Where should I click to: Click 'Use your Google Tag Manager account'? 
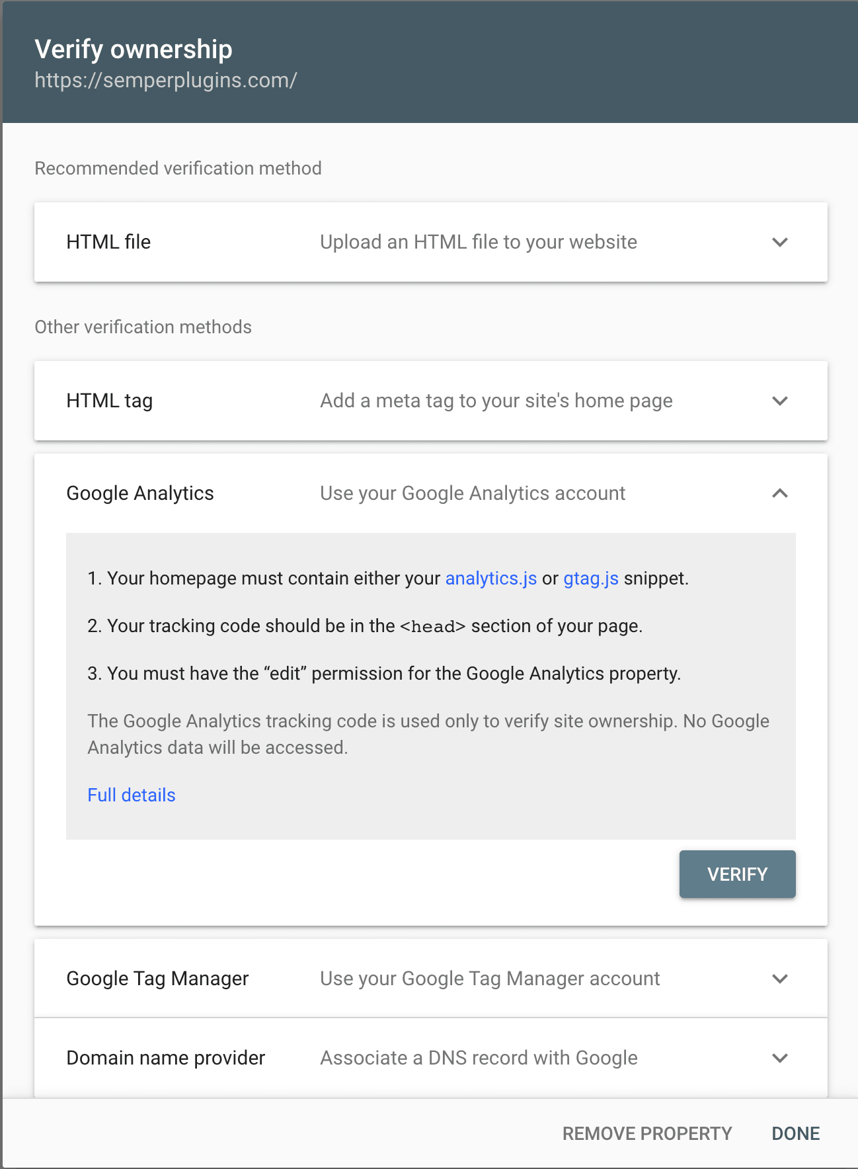(490, 979)
